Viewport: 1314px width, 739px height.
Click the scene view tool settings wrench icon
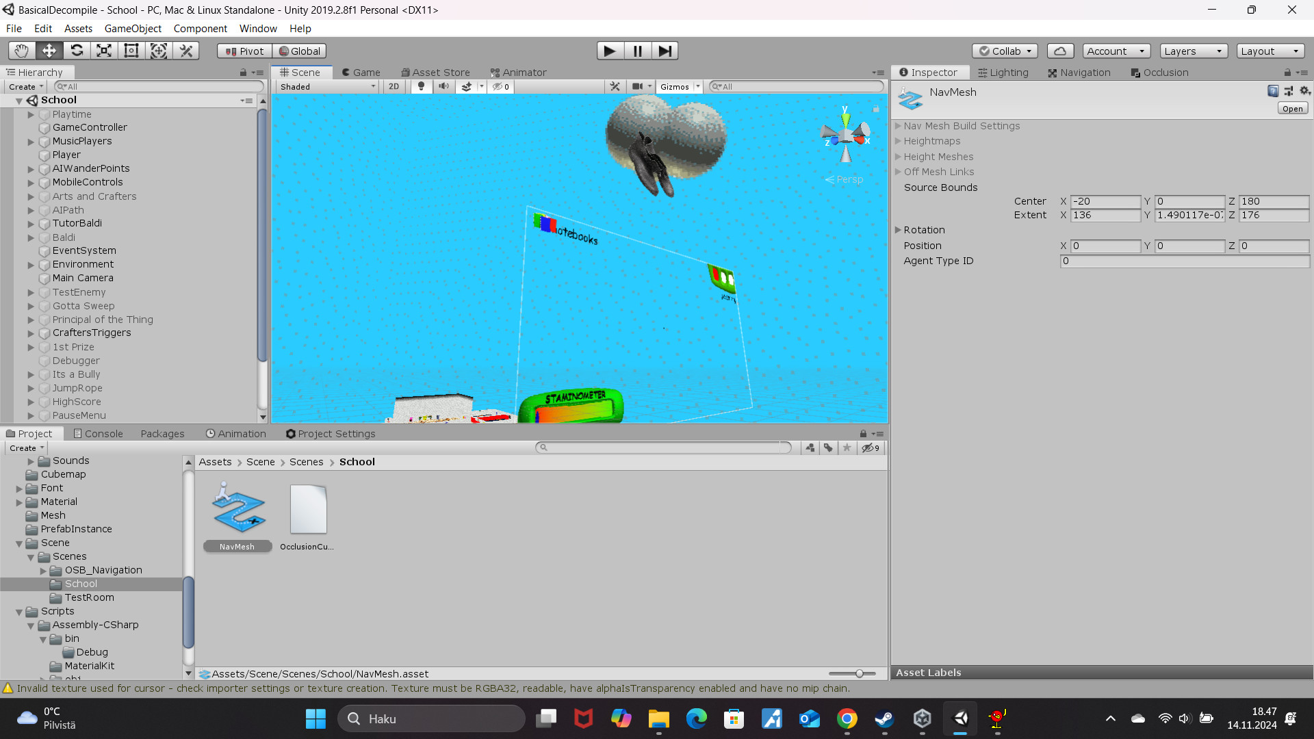click(615, 86)
